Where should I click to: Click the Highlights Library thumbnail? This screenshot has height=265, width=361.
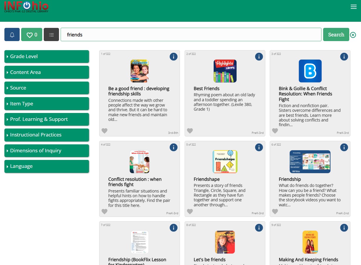(225, 71)
